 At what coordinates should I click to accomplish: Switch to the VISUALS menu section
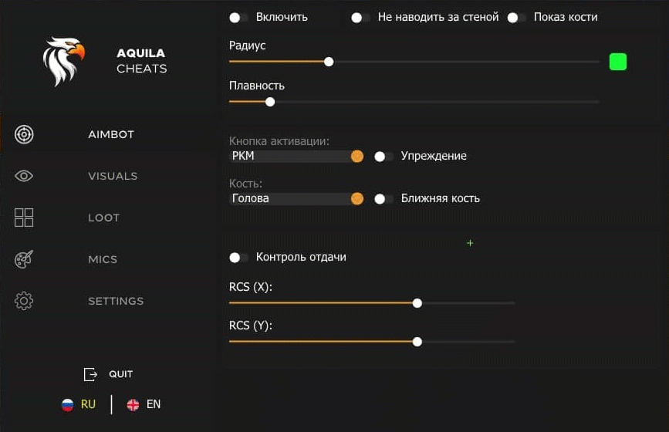tap(113, 176)
